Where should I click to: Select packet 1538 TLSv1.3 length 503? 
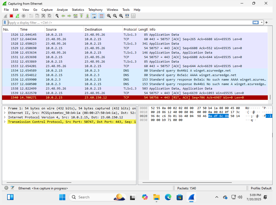(135, 88)
